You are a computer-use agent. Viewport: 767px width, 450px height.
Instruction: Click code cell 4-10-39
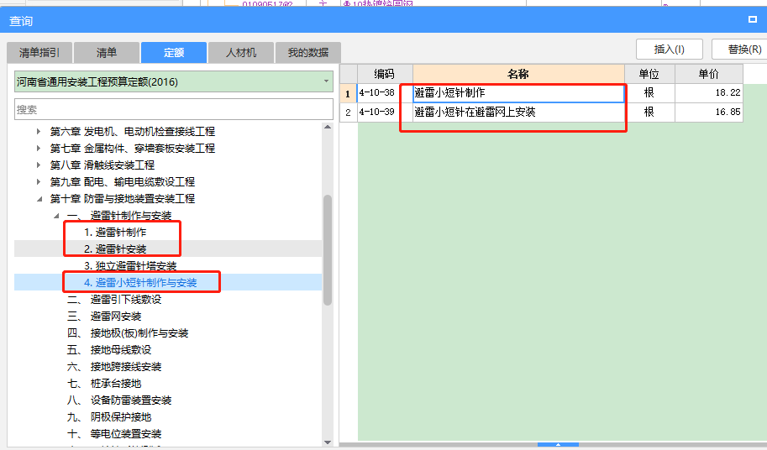click(385, 112)
